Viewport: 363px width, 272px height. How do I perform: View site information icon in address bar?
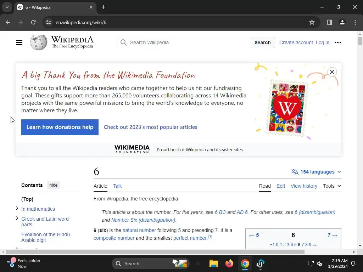click(49, 22)
